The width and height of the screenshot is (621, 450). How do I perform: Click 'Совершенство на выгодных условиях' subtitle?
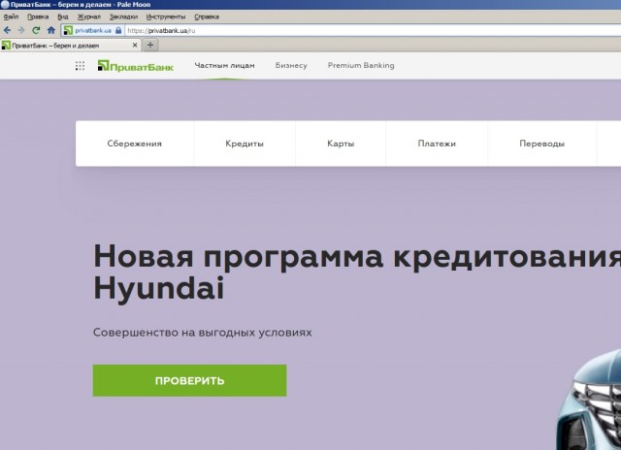tap(203, 333)
